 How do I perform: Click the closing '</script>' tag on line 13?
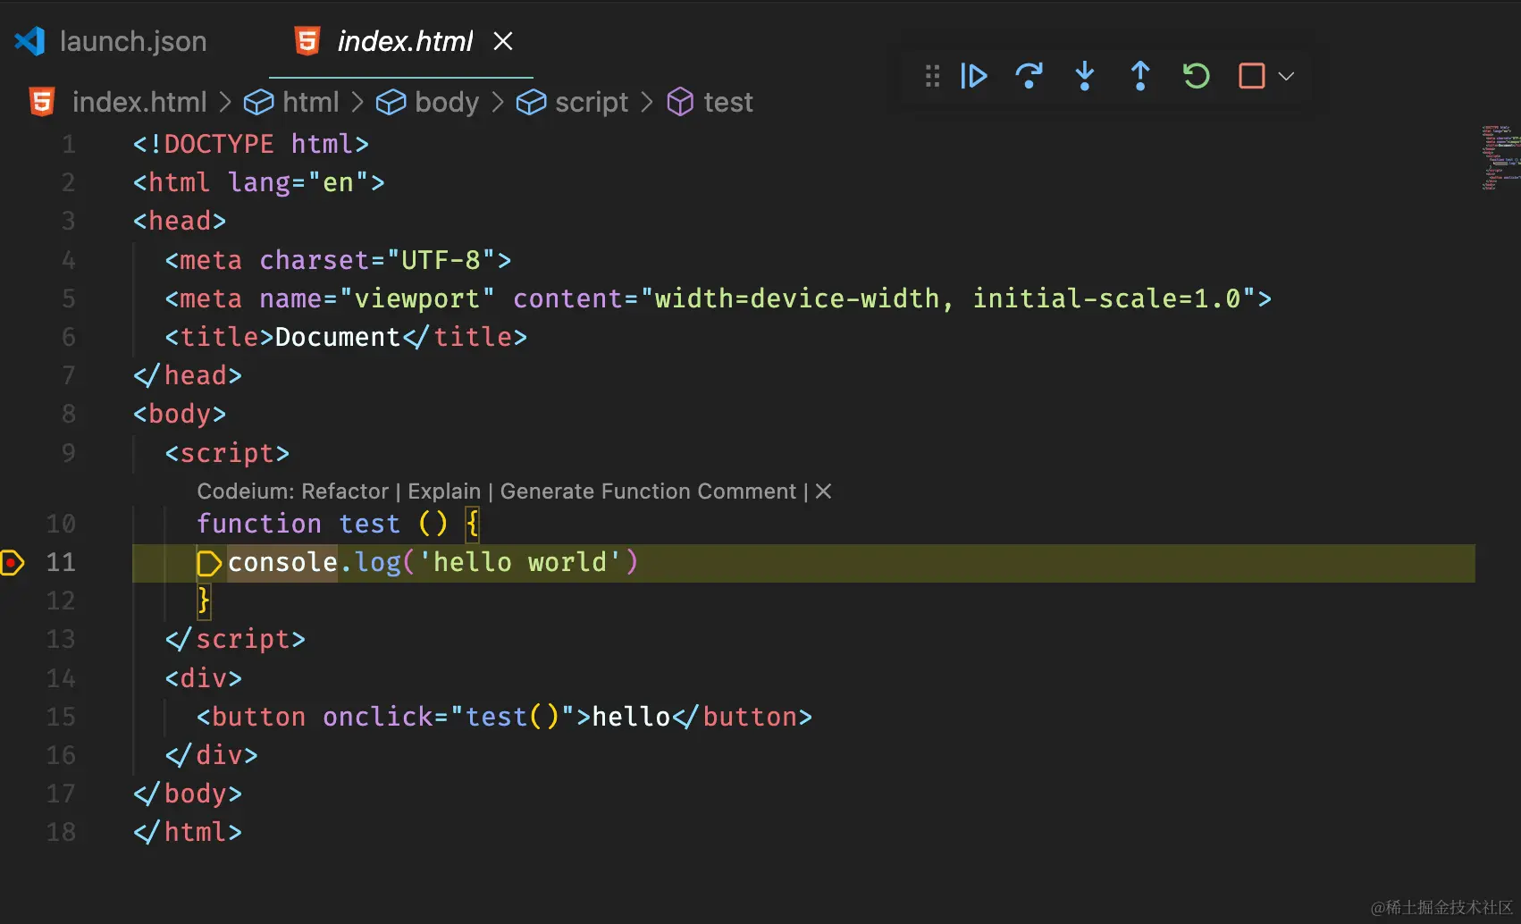235,639
